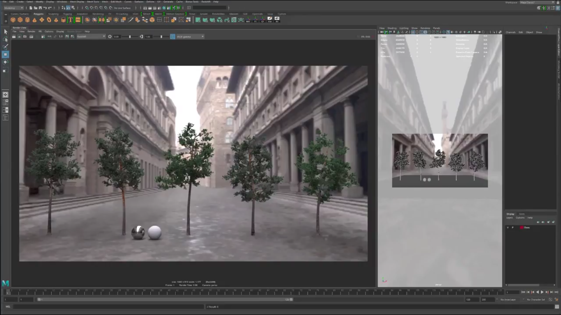Viewport: 561px width, 315px height.
Task: Click 1:1 real size icon in Render View
Action: [61, 37]
